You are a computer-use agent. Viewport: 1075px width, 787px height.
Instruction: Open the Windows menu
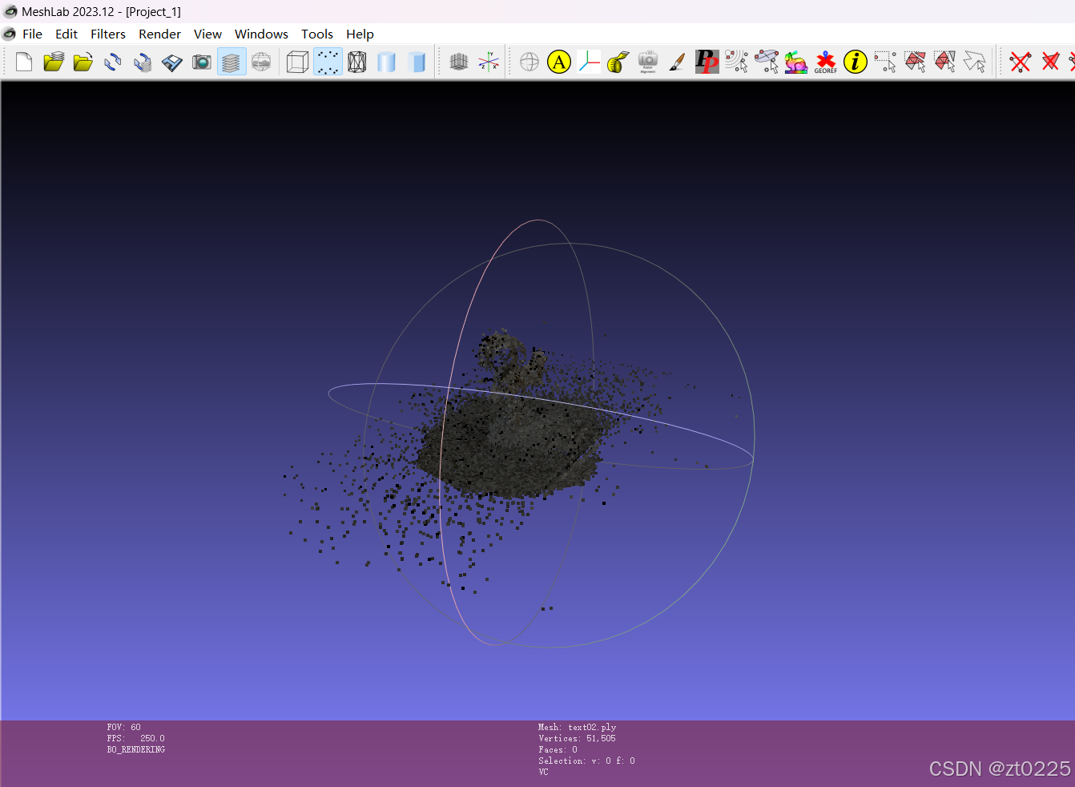tap(261, 34)
